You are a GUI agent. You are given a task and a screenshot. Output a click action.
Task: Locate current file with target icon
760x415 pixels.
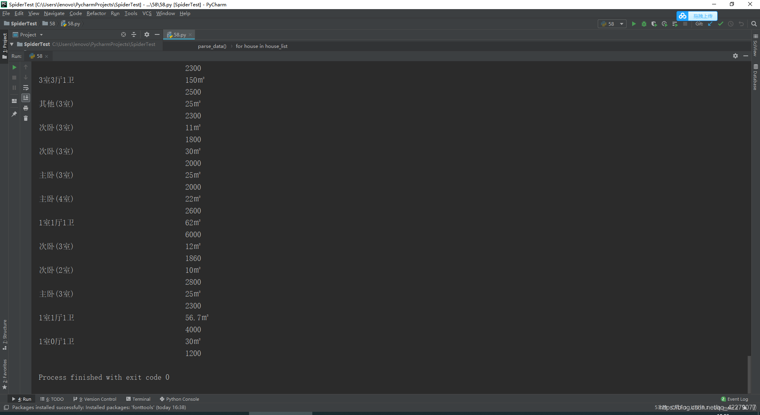pos(123,34)
